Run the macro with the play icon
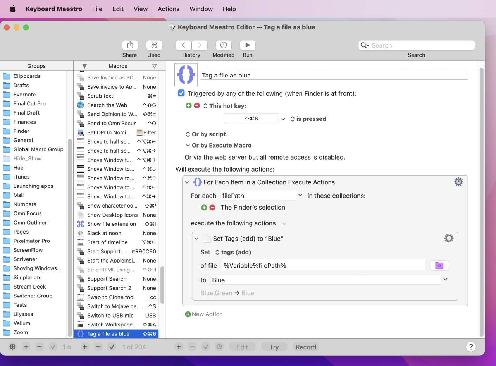This screenshot has width=496, height=366. (x=248, y=45)
